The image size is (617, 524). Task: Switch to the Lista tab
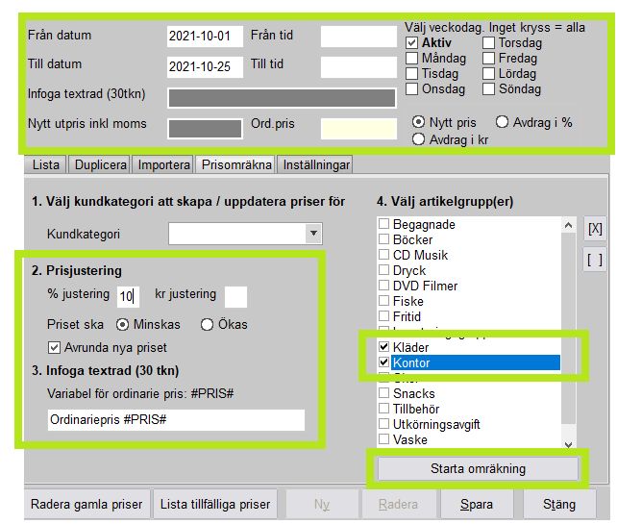[x=46, y=165]
